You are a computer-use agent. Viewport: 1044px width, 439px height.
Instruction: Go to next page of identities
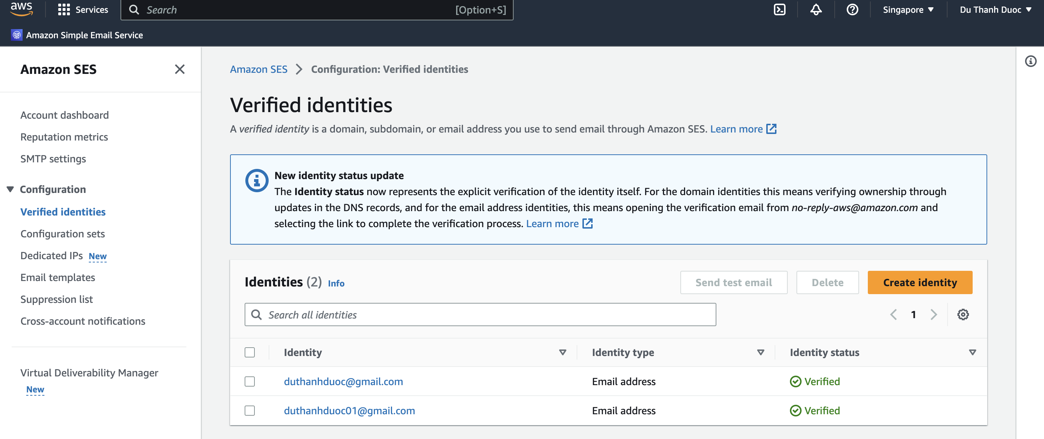[934, 315]
